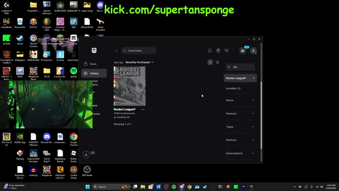339x191 pixels.
Task: Click the Epic Games logo in launcher
Action: tap(94, 50)
